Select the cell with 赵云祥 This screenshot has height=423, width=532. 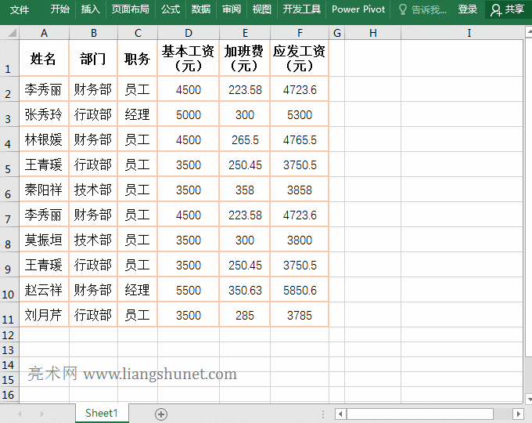coord(44,290)
